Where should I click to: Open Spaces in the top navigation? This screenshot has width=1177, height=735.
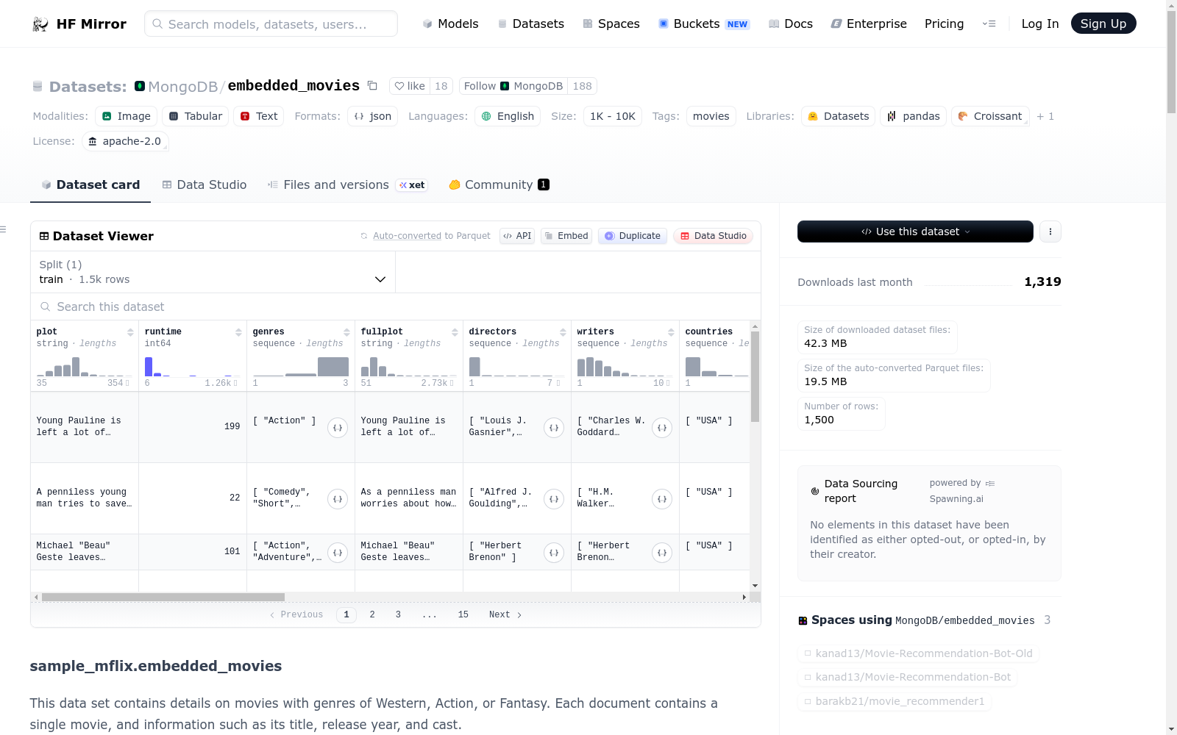coord(611,24)
